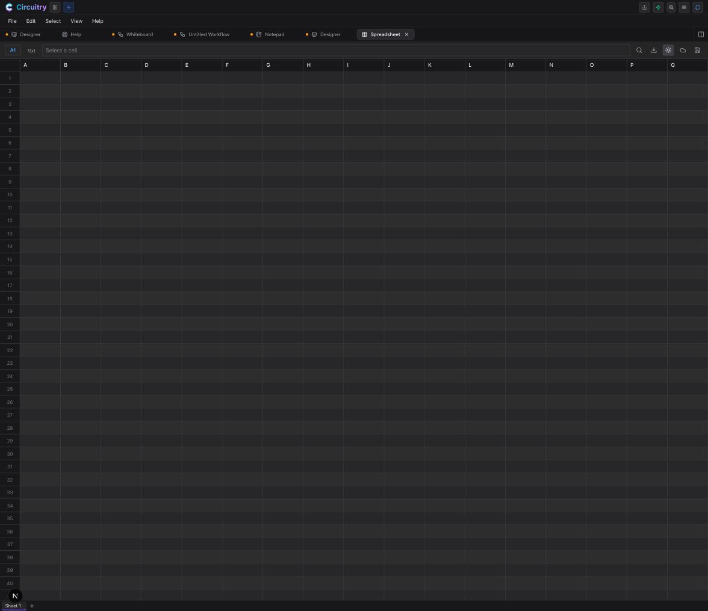Switch to the Designer tab beside Spreadsheet tab
Image resolution: width=708 pixels, height=611 pixels.
[x=326, y=34]
